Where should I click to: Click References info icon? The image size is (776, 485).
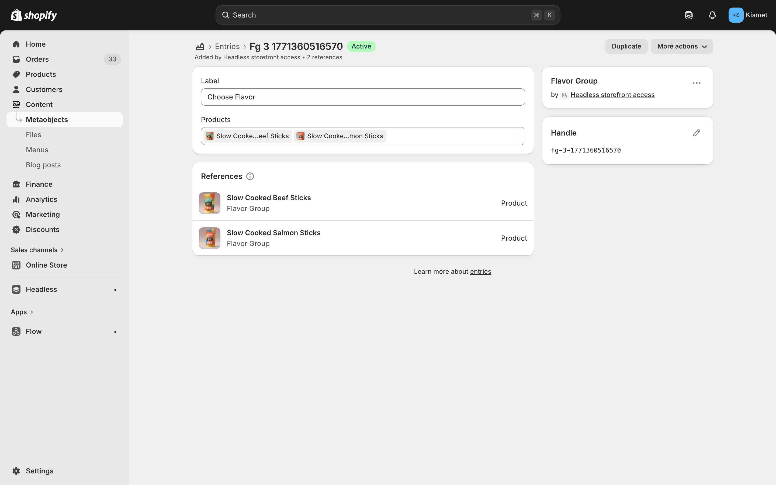[250, 176]
